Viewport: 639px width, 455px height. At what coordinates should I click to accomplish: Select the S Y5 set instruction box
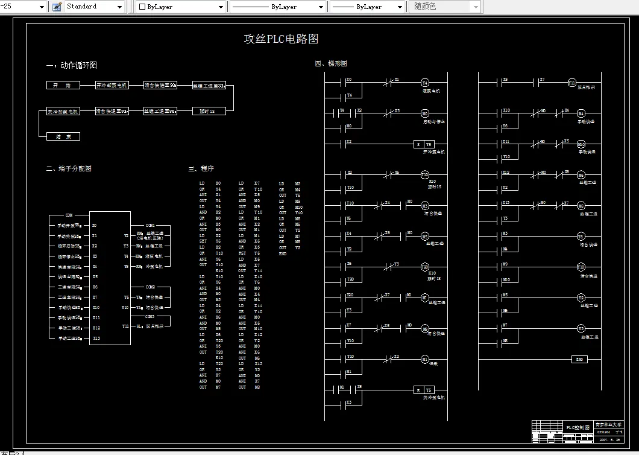(x=424, y=144)
